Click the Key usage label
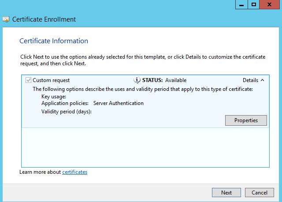Viewport: 282px width, 202px height. [54, 97]
